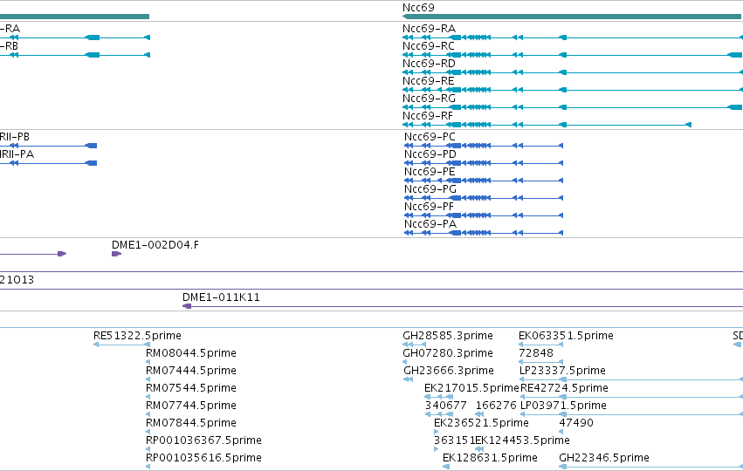
Task: Click the Ncc69 gene label
Action: pyautogui.click(x=418, y=8)
